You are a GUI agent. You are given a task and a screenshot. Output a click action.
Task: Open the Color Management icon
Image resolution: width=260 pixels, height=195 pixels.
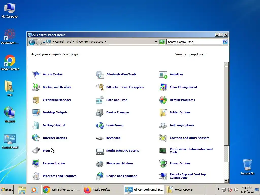[163, 87]
